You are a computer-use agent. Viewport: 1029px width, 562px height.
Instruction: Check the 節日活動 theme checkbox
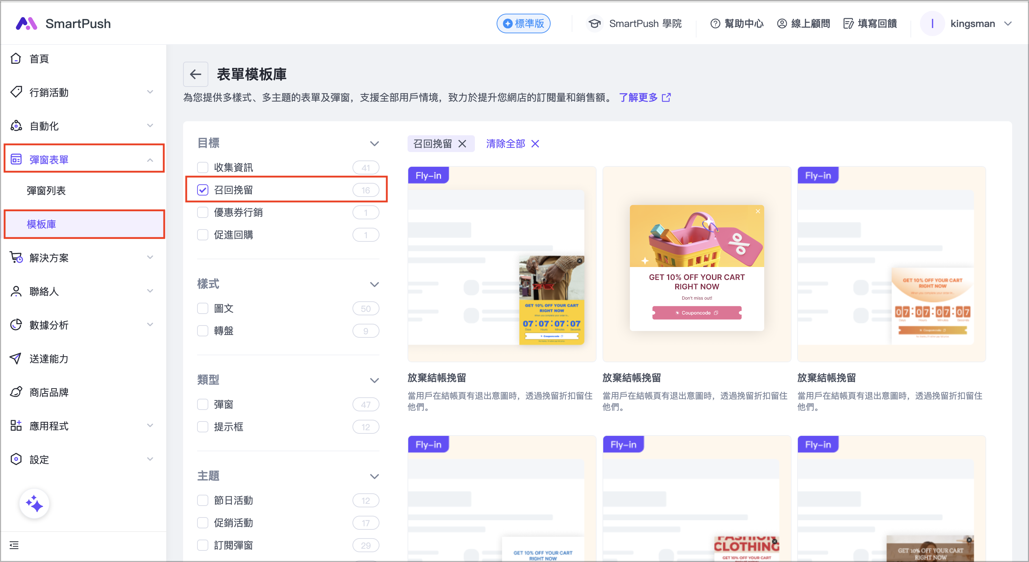(x=203, y=501)
